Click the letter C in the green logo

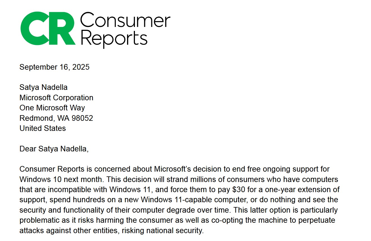click(33, 28)
